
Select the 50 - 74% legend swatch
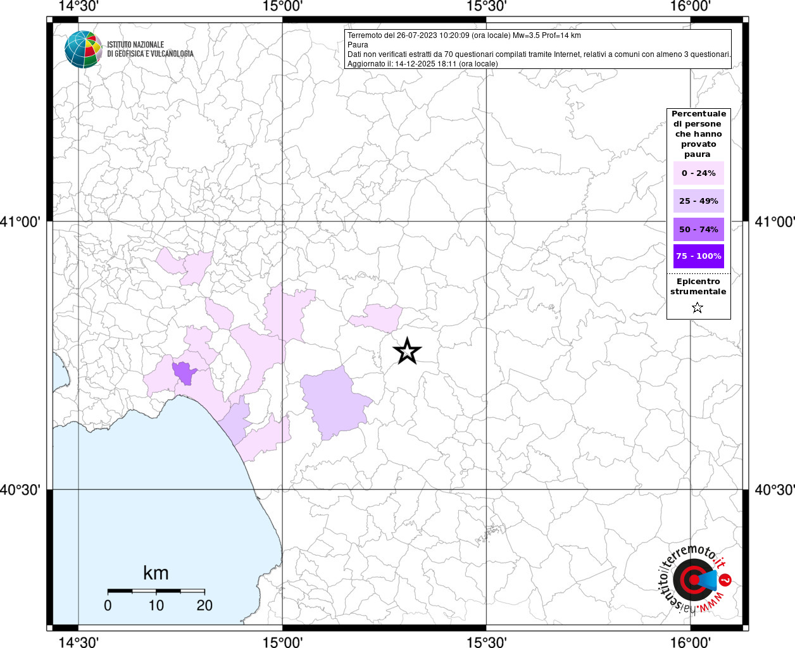pos(699,229)
